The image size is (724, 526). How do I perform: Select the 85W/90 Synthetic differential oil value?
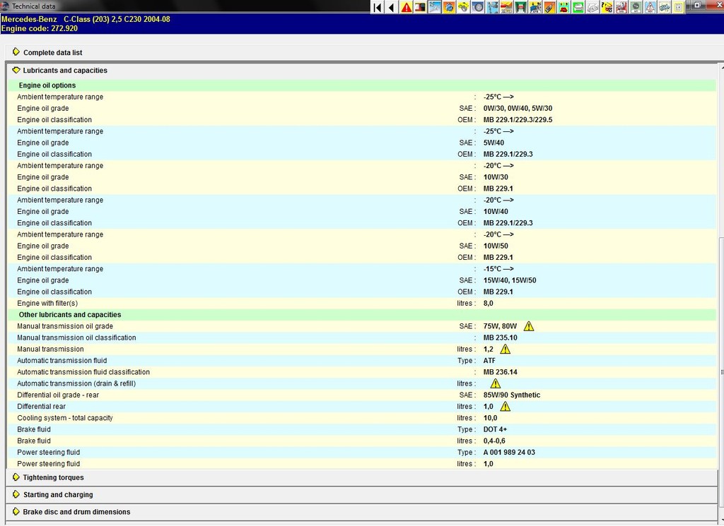pyautogui.click(x=512, y=395)
